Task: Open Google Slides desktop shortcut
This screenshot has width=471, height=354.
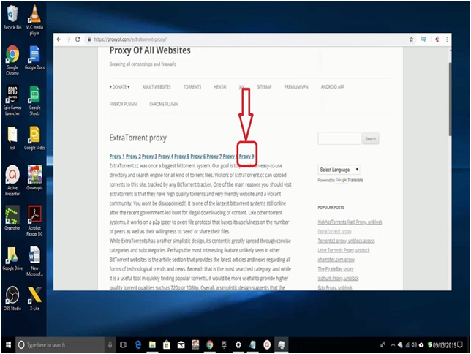Action: pos(34,138)
